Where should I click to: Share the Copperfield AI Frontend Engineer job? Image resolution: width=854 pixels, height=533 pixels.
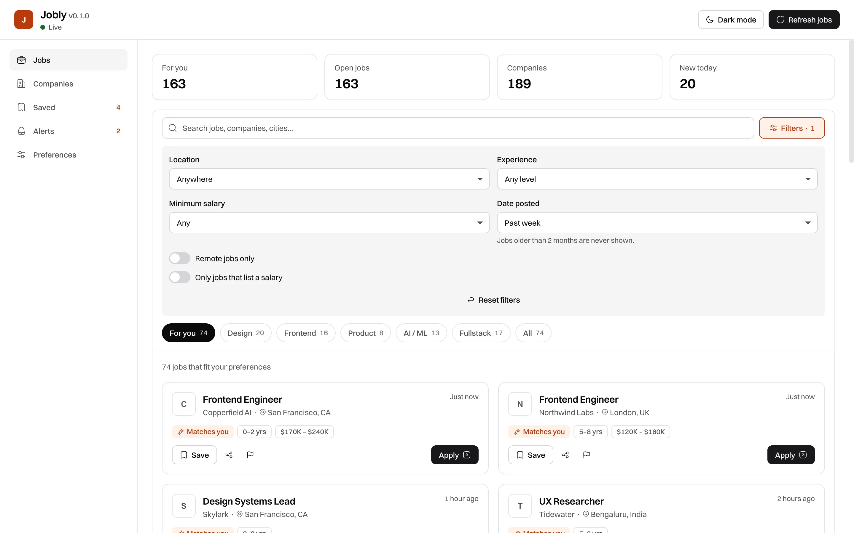[x=229, y=455]
